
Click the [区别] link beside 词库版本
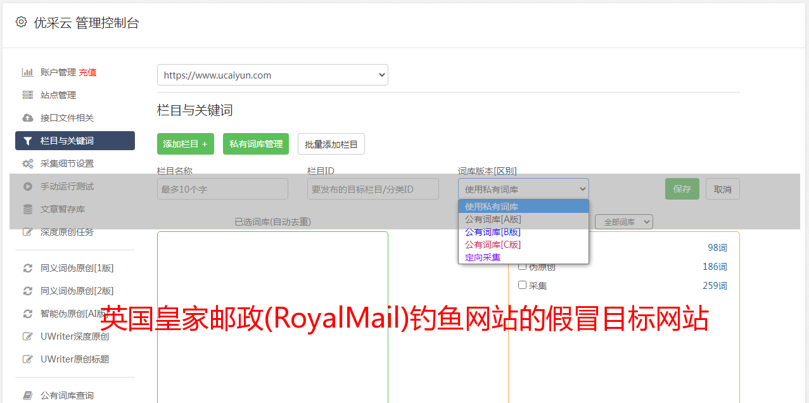click(x=506, y=171)
